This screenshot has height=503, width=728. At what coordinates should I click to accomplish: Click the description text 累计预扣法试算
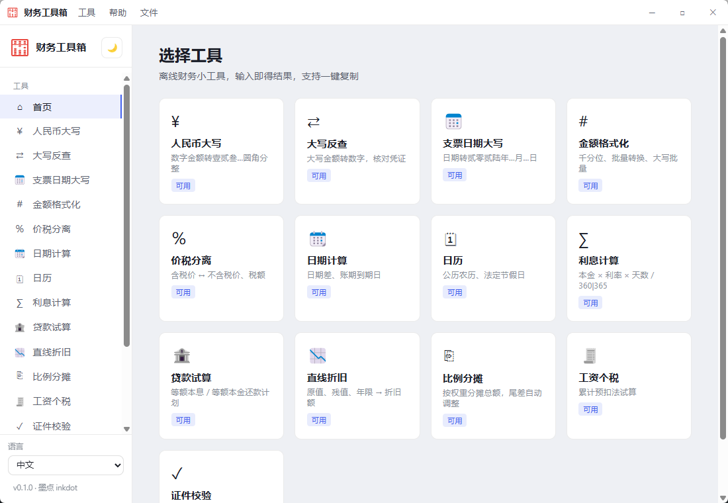click(608, 392)
